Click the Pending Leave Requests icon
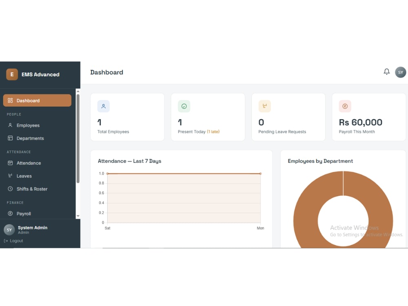The height and width of the screenshot is (306, 408). (x=265, y=106)
